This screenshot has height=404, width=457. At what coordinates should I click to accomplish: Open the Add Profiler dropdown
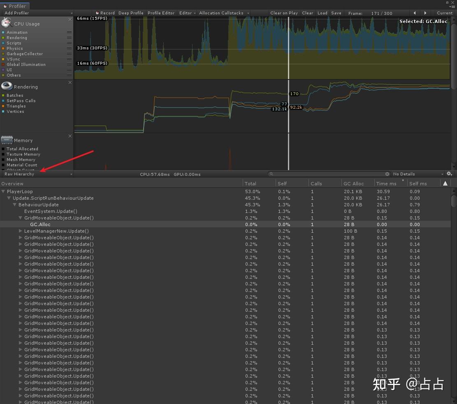pos(38,13)
